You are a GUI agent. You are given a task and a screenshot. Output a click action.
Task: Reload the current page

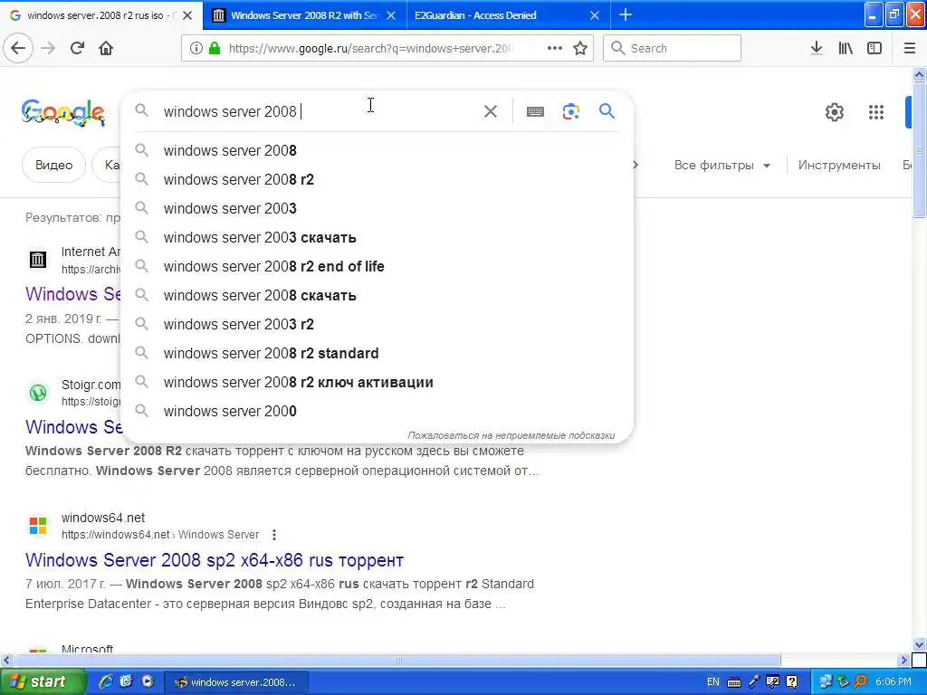pos(77,48)
